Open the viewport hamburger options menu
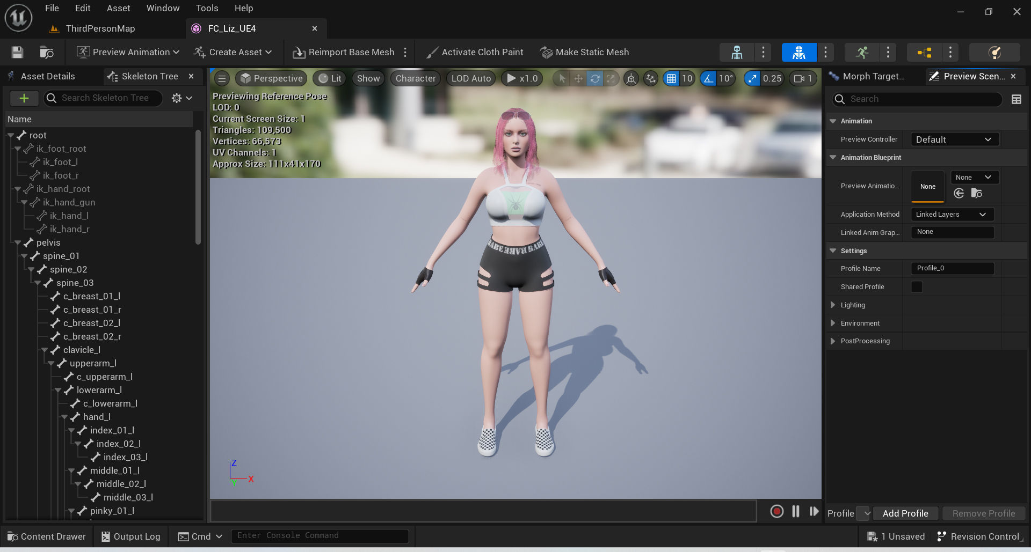Image resolution: width=1031 pixels, height=552 pixels. [222, 78]
